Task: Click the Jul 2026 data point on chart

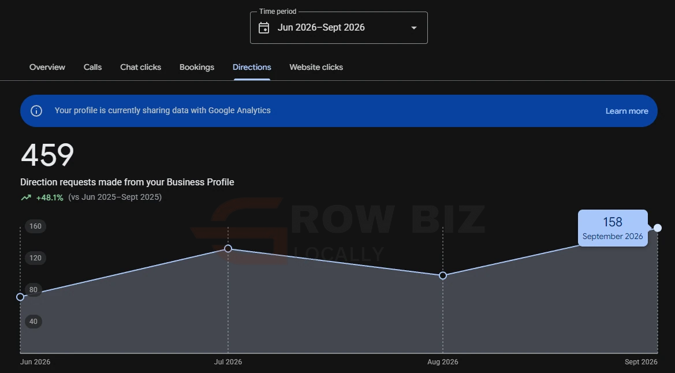Action: click(x=228, y=248)
